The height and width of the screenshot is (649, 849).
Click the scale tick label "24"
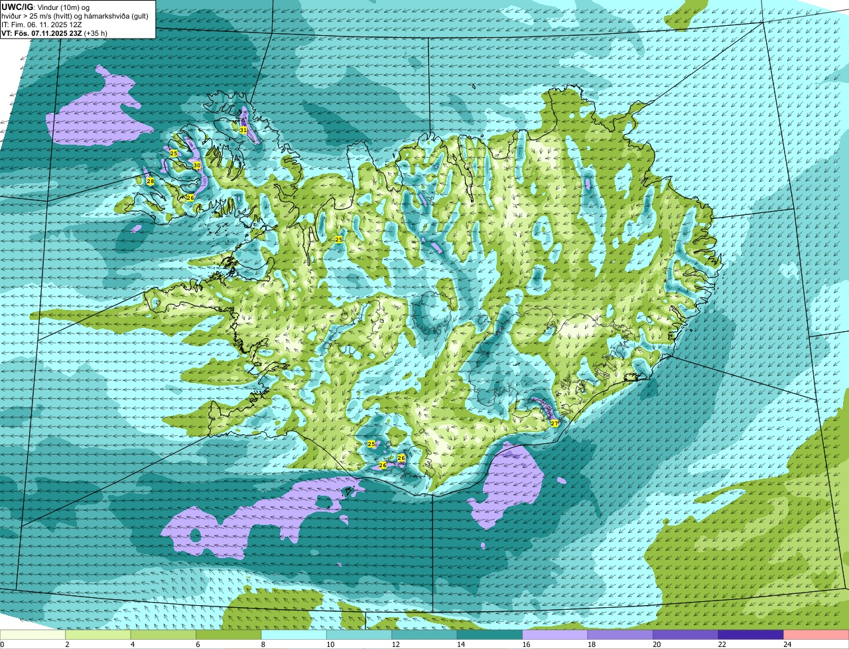[787, 644]
